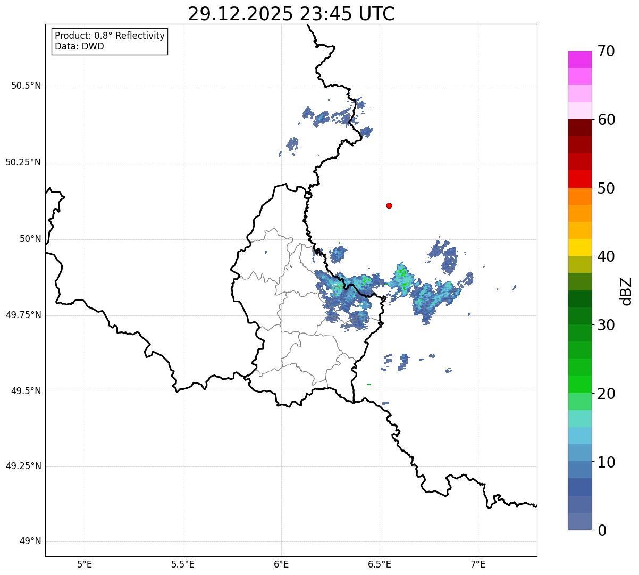Click the latitude label "50.5°N"
Screen dimensions: 639x575
click(26, 86)
